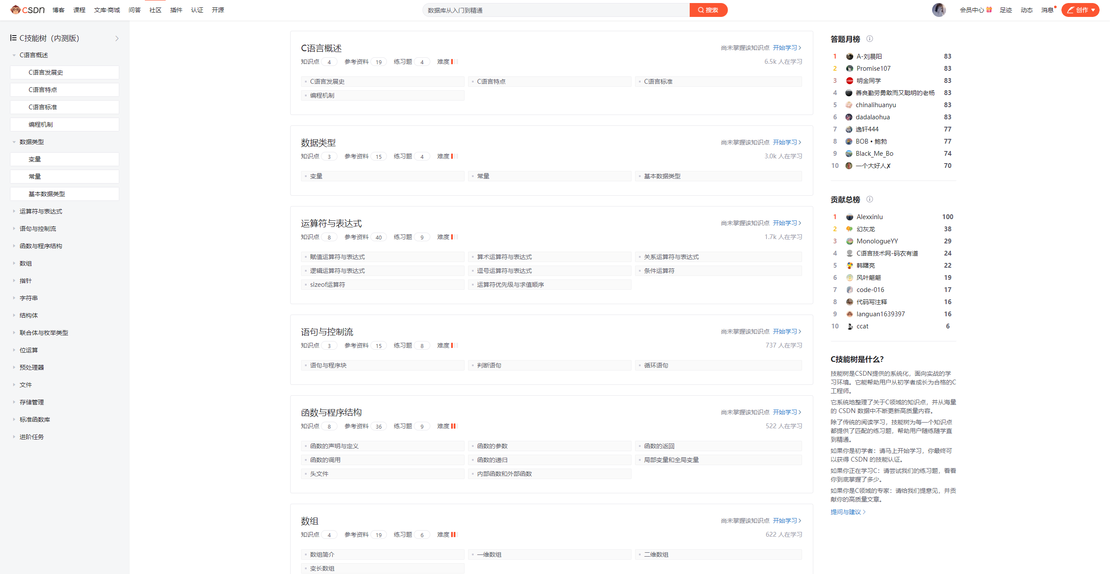Click avatar of 幻灰龙 in contribution list

pos(849,229)
